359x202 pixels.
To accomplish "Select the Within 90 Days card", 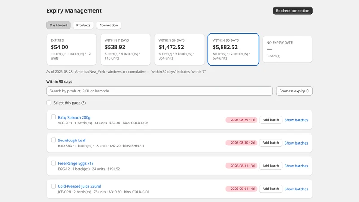I will tap(233, 49).
